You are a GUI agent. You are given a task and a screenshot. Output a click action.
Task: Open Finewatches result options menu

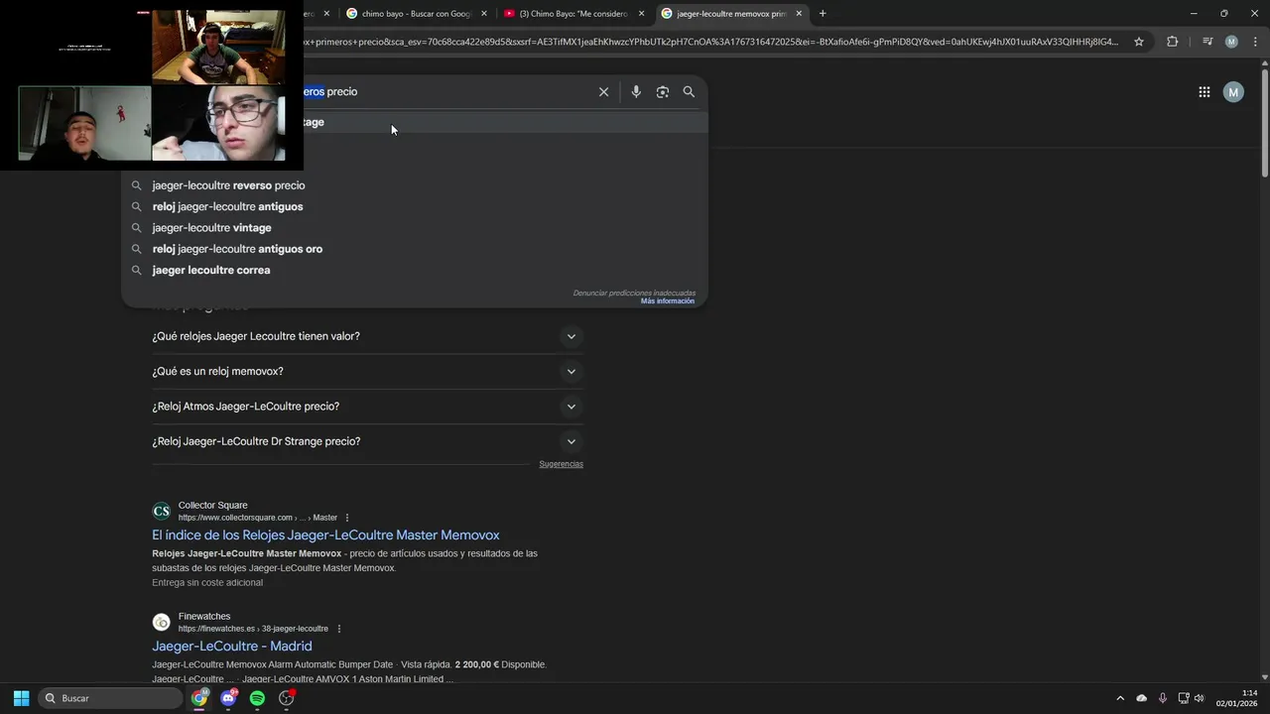[x=339, y=629]
